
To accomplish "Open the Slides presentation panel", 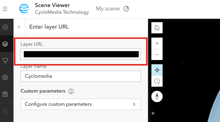I will pos(5,60).
